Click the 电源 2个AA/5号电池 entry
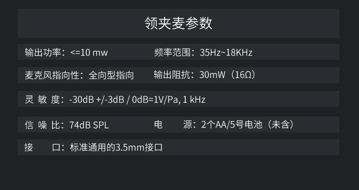 coord(224,124)
